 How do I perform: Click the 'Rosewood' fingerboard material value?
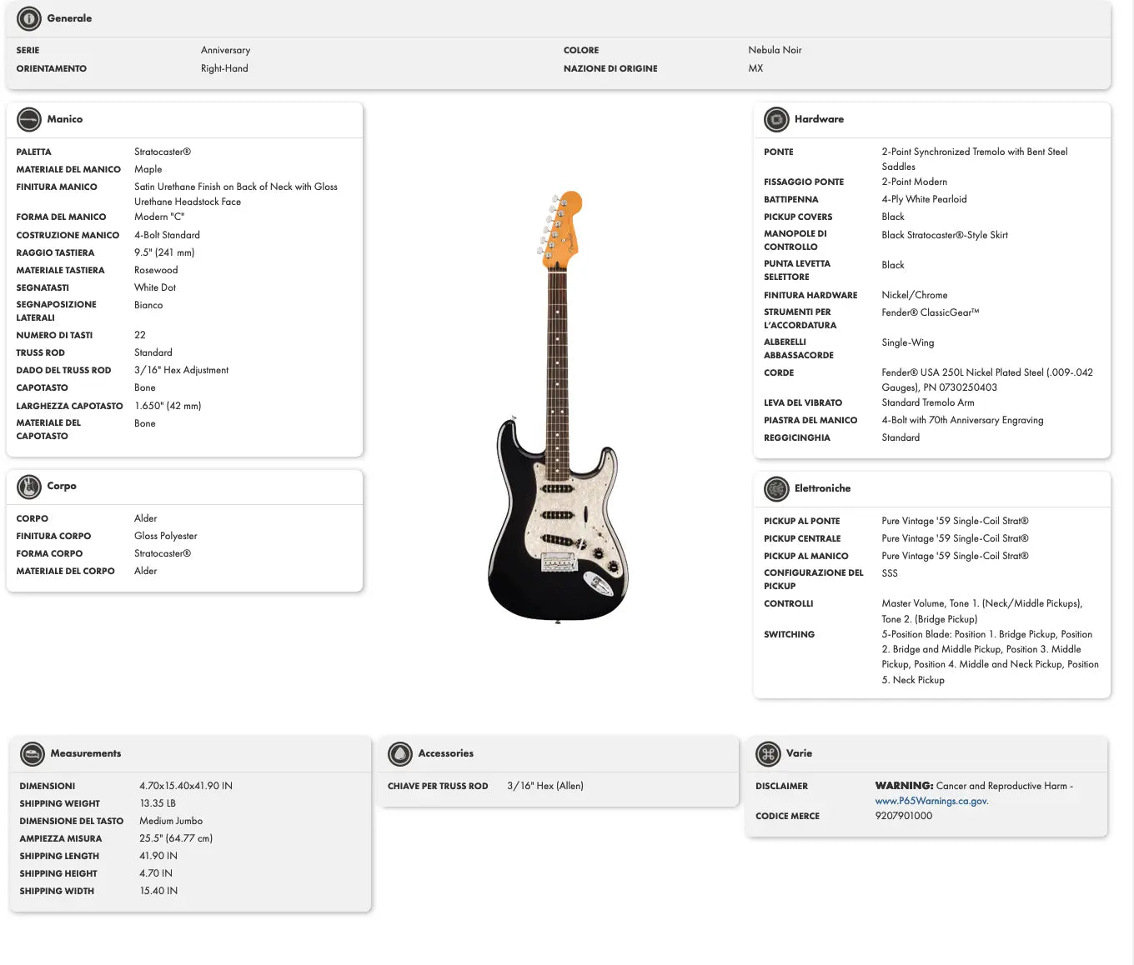156,270
